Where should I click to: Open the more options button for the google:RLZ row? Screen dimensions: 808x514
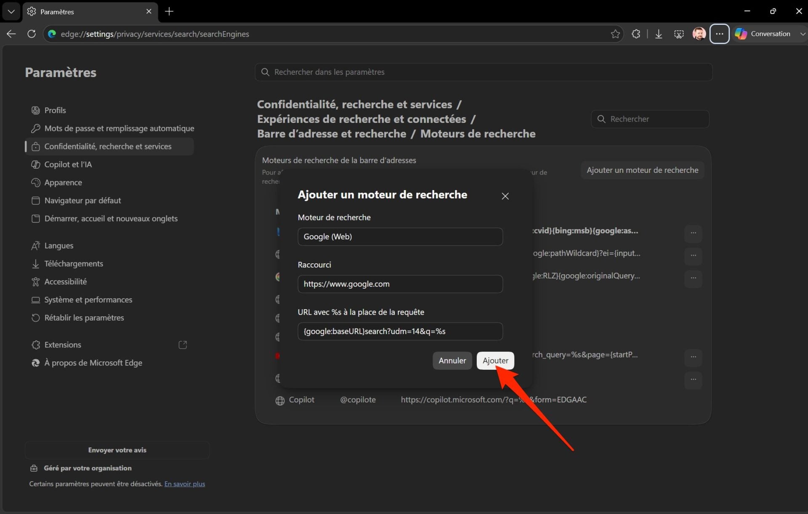tap(693, 278)
